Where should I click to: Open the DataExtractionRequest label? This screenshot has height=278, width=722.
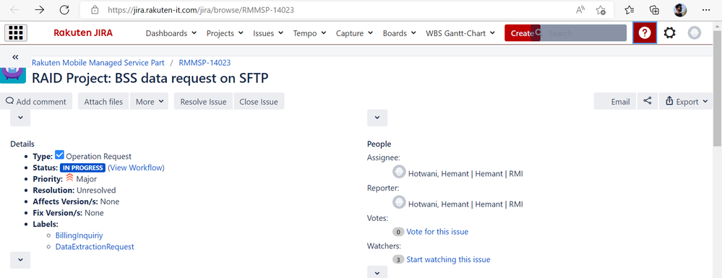(95, 247)
